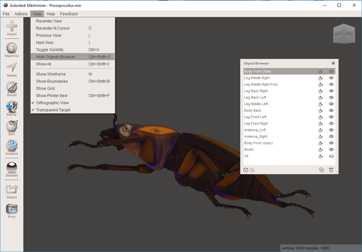Select Antenna_Left in the object list
362x252 pixels.
click(x=255, y=130)
